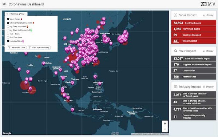
Task: Click the dashboard logo icon beside Coronavirus Dashboard
Action: (4, 4)
